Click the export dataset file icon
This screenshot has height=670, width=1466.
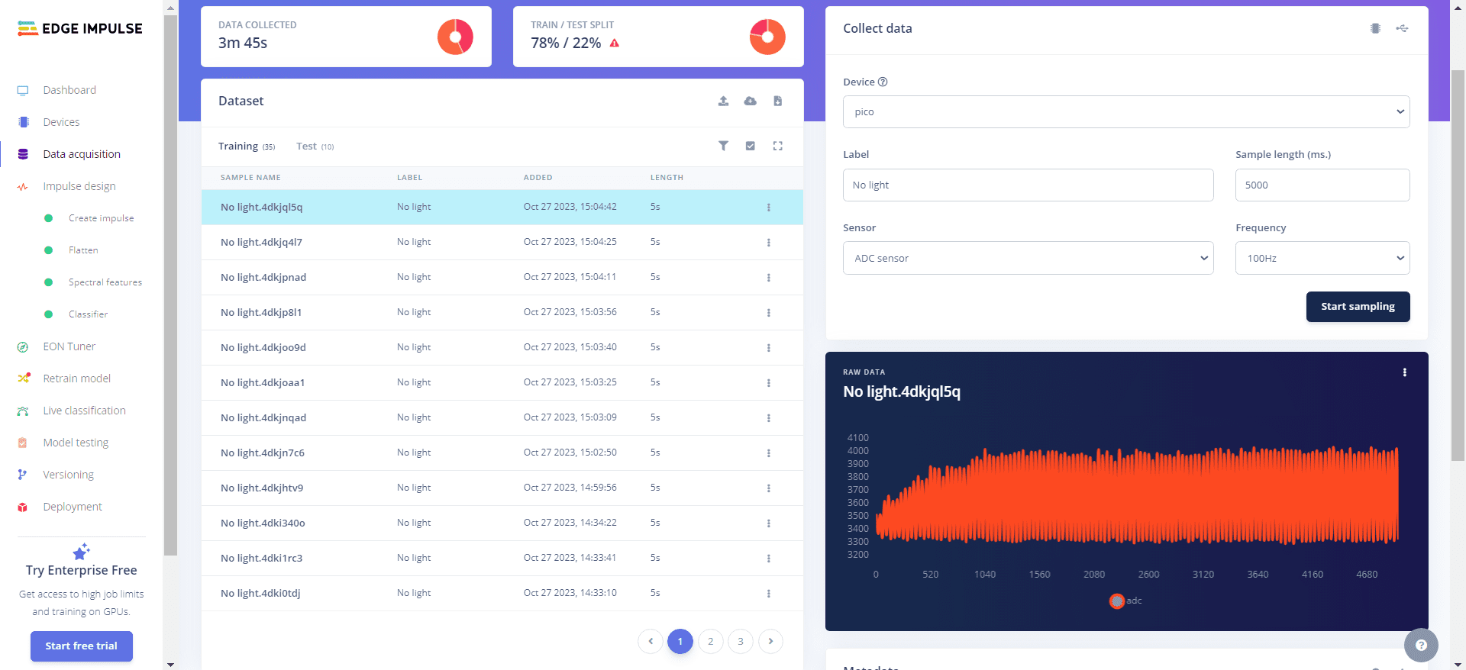click(777, 101)
